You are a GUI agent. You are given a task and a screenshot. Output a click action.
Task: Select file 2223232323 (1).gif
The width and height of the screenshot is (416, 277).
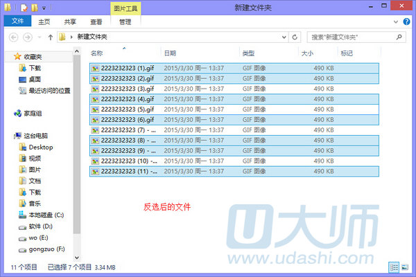pyautogui.click(x=234, y=68)
